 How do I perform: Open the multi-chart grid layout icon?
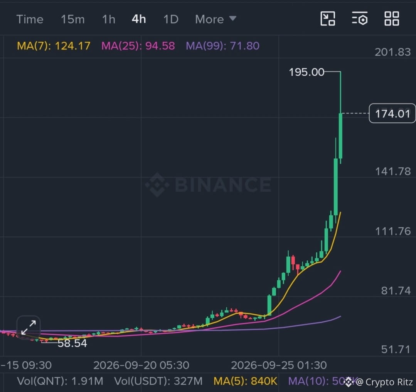[392, 19]
